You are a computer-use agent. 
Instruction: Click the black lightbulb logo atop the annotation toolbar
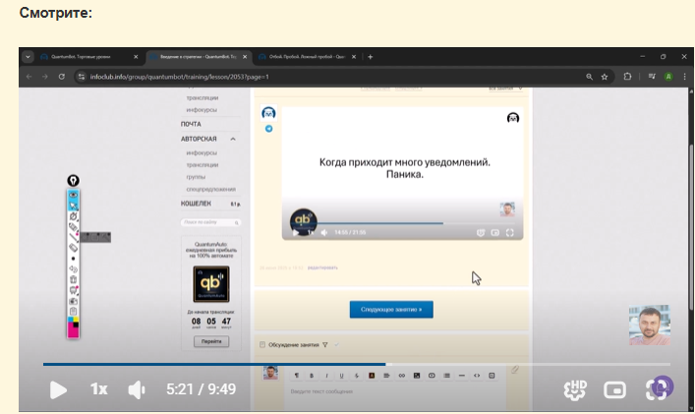tap(73, 180)
